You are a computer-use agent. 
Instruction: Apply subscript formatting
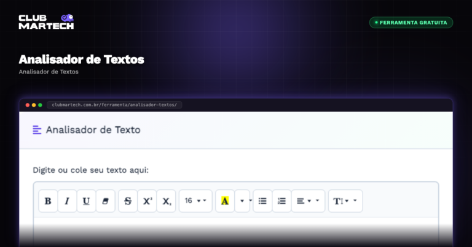(x=166, y=201)
